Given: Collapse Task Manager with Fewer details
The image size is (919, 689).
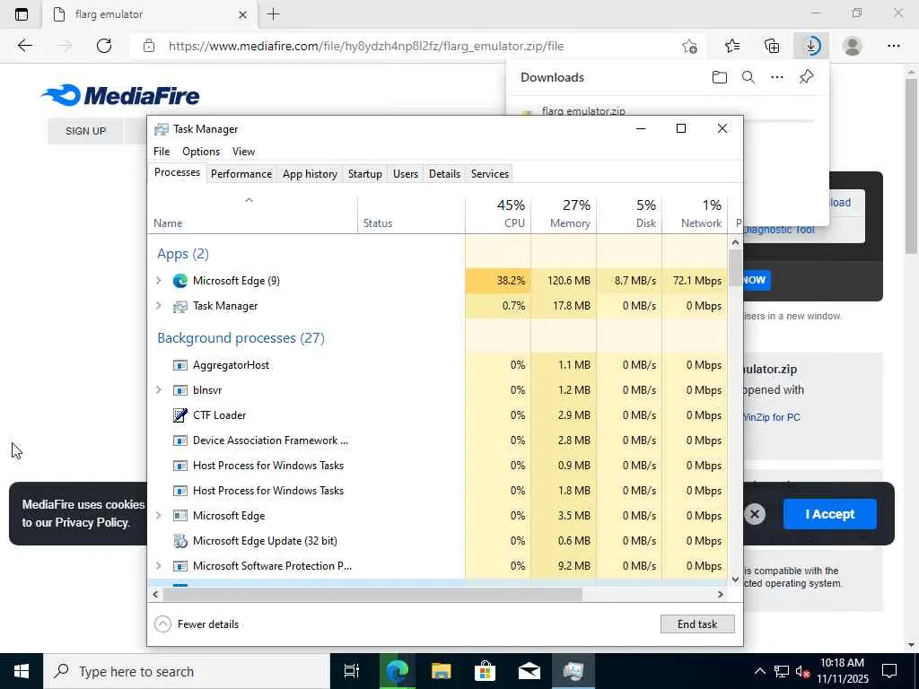Looking at the screenshot, I should coord(197,624).
